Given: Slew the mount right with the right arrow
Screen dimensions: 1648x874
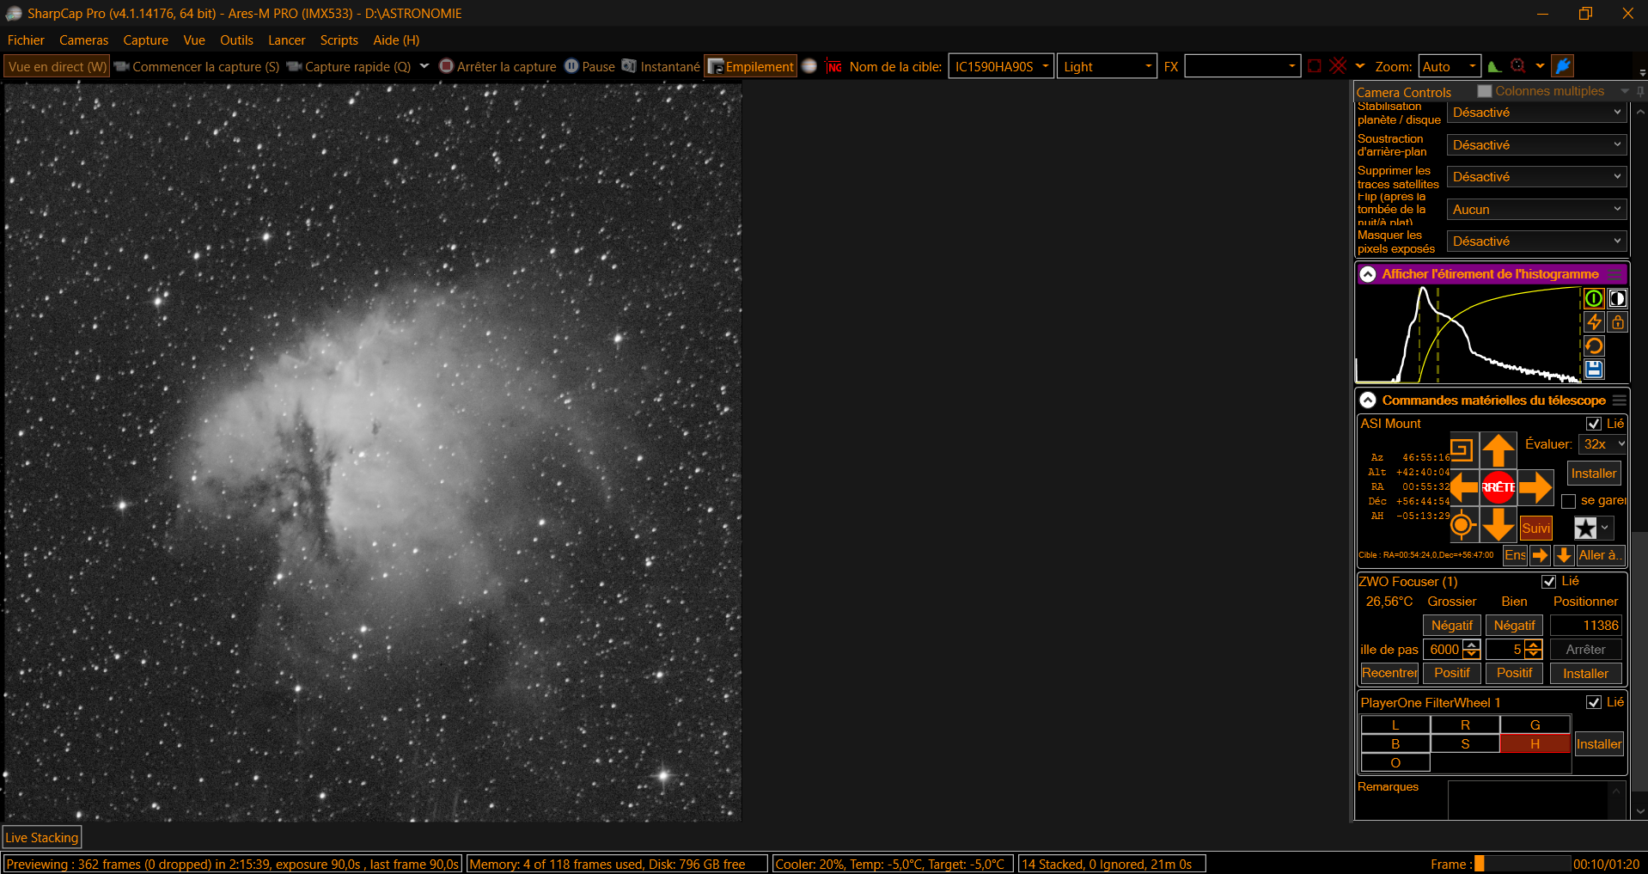Looking at the screenshot, I should [1535, 487].
